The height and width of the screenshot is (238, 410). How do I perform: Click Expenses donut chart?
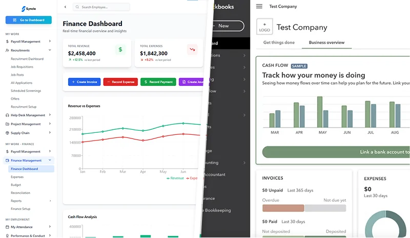[386, 224]
